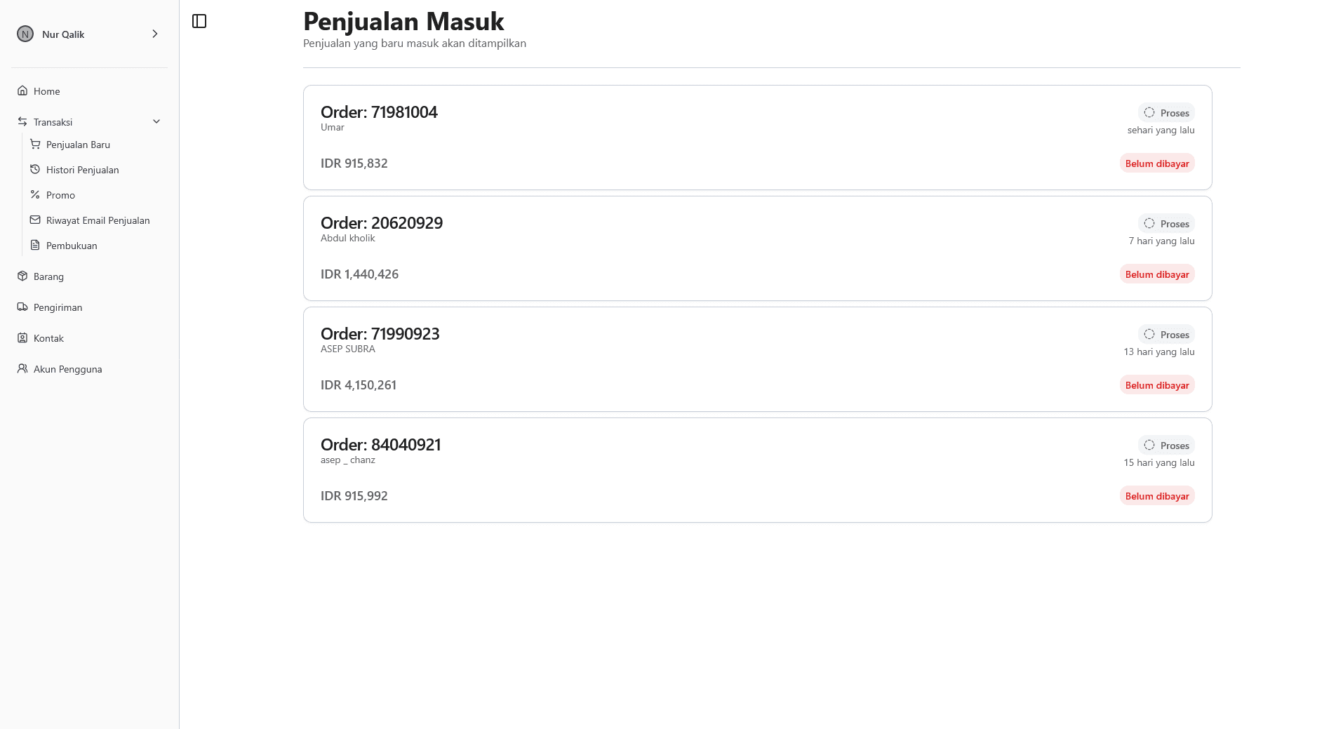Click the Home house icon
The height and width of the screenshot is (729, 1336).
[22, 91]
